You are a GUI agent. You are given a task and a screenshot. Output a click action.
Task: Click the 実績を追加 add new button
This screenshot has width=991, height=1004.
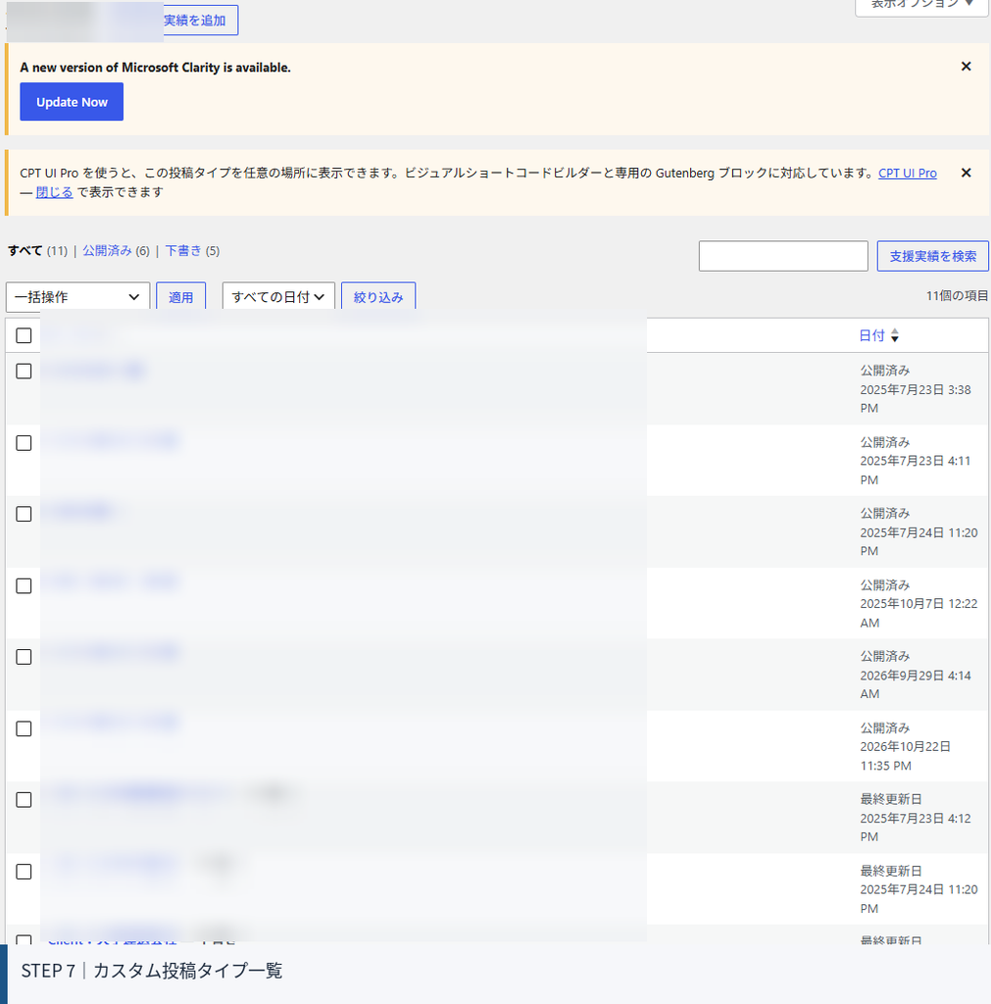click(x=200, y=21)
